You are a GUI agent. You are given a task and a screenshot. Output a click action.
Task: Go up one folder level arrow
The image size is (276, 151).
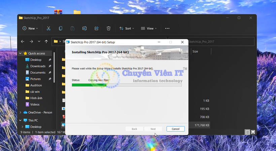click(x=47, y=42)
